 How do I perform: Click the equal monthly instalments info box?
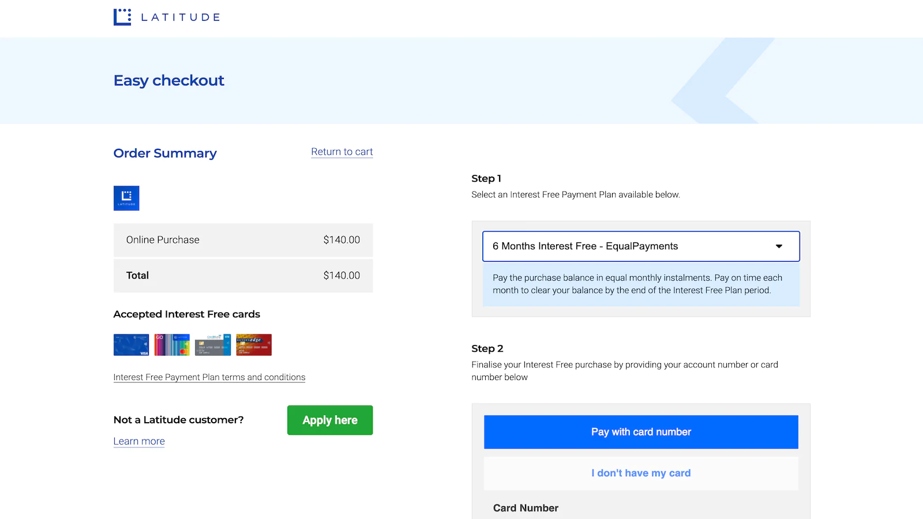tap(641, 284)
